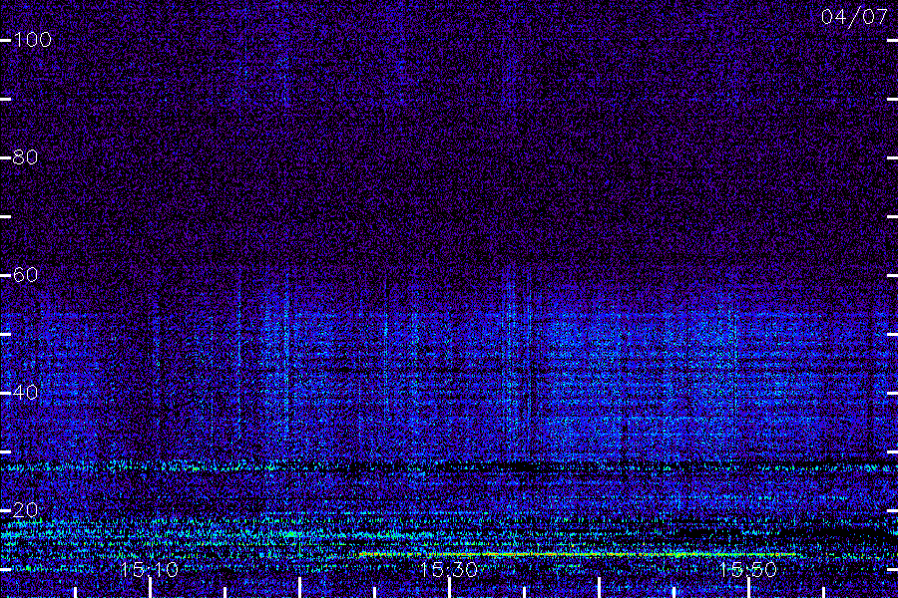Select the 20 frequency axis label

tap(25, 509)
